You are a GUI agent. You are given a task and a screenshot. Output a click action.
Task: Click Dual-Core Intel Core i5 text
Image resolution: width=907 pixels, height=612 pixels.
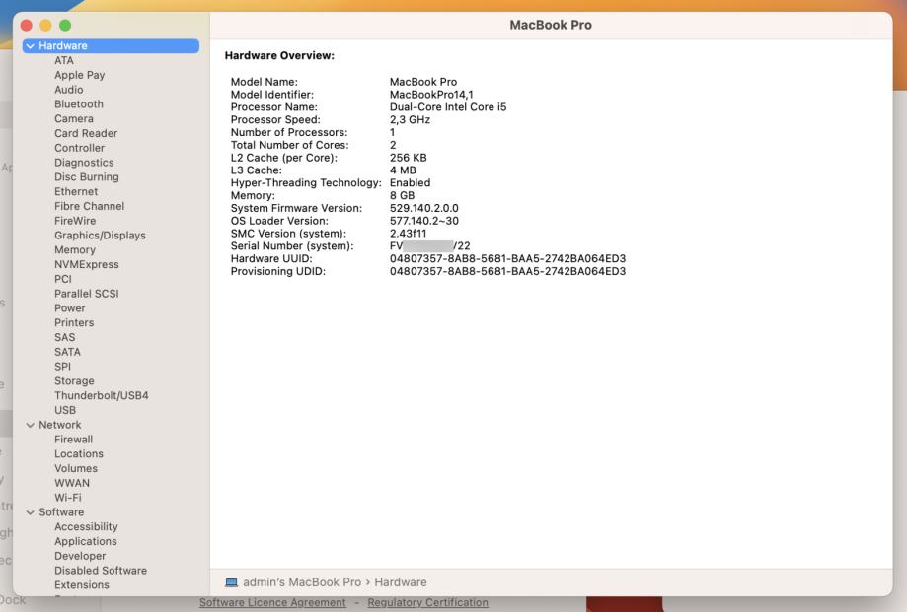click(448, 107)
